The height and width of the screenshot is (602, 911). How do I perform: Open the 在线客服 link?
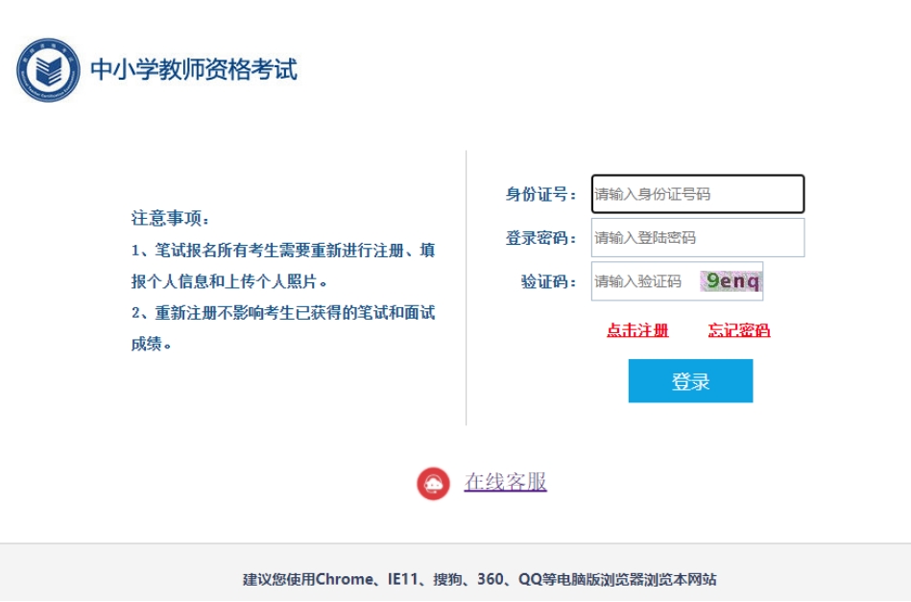(x=505, y=482)
